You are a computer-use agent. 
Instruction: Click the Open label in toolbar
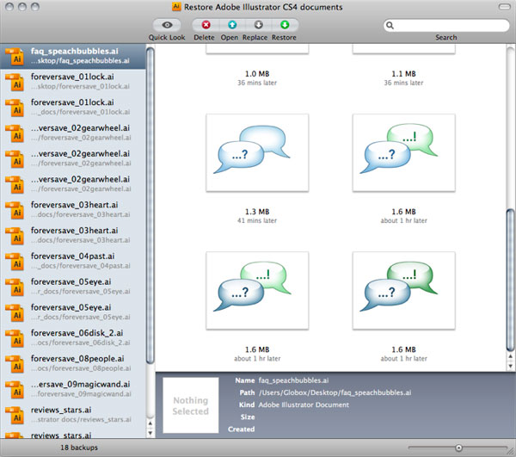pyautogui.click(x=230, y=38)
